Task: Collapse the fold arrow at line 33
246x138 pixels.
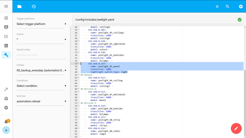Action: [79, 52]
